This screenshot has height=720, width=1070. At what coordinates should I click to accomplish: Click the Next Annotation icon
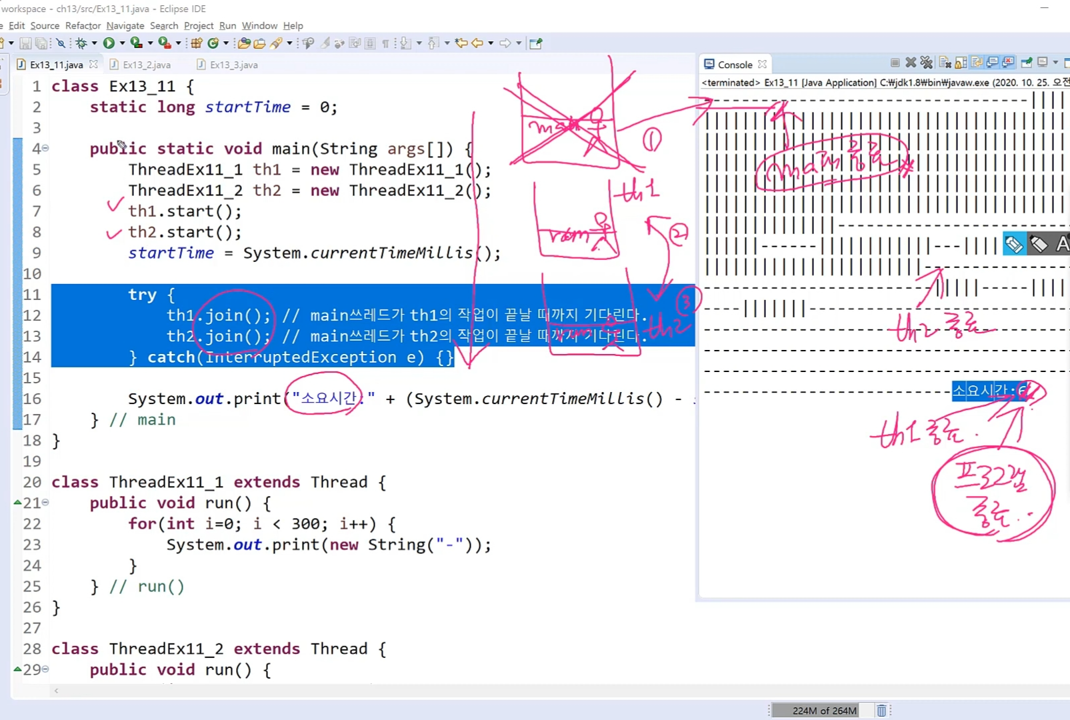pyautogui.click(x=405, y=43)
